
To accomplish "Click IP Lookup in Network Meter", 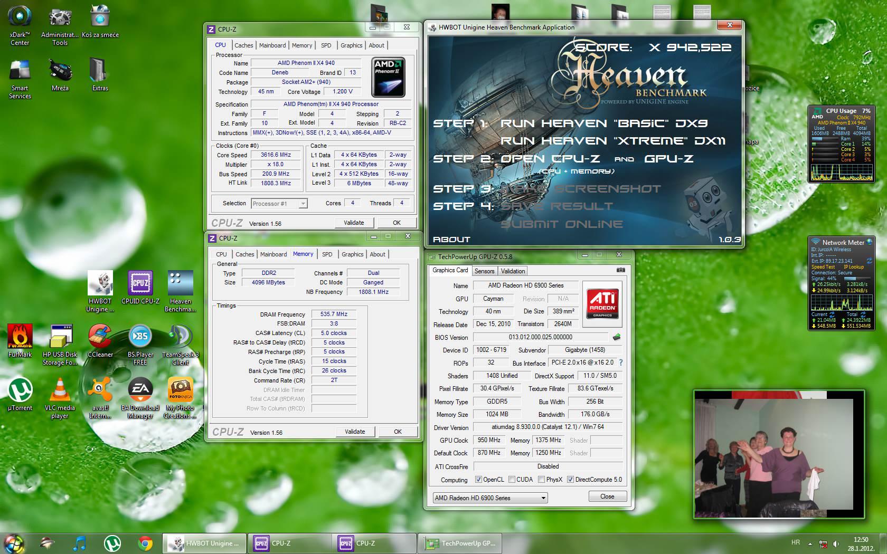I will click(854, 267).
